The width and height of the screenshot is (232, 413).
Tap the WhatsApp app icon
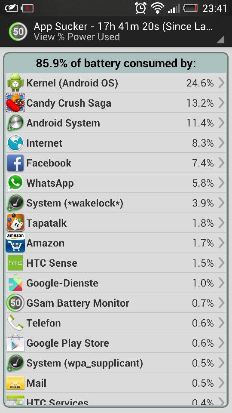[x=15, y=183]
